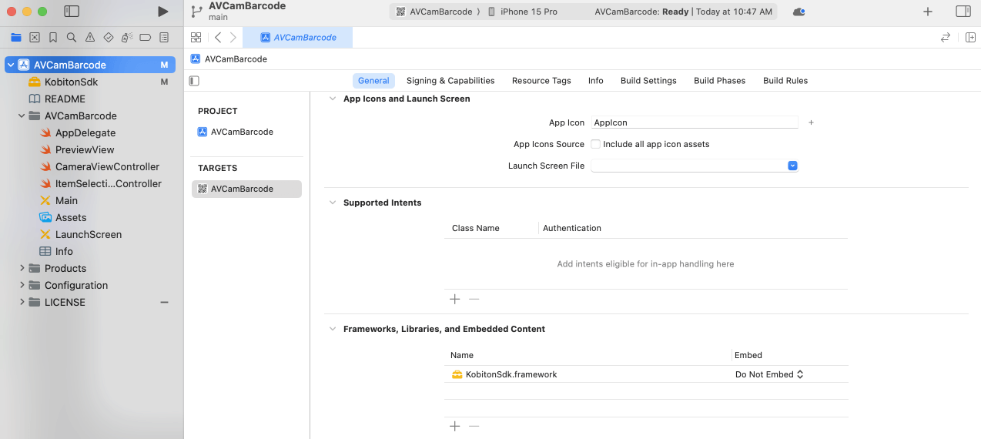The height and width of the screenshot is (439, 981).
Task: Remove supported intent with minus button
Action: (x=474, y=299)
